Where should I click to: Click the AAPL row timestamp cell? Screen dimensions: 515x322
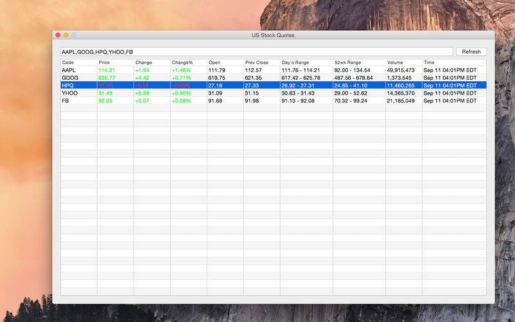450,70
